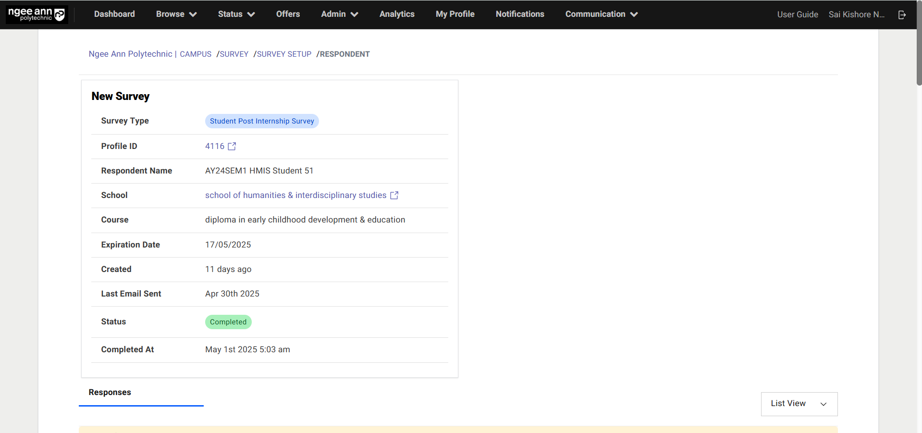Switch to the Responses tab
This screenshot has width=922, height=433.
[110, 392]
